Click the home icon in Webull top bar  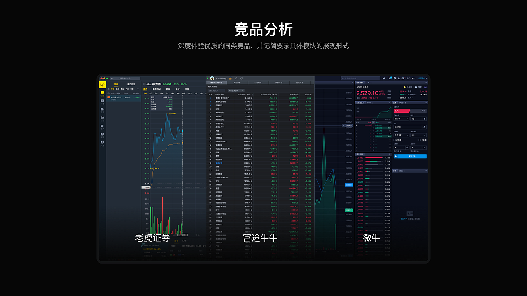pos(384,78)
